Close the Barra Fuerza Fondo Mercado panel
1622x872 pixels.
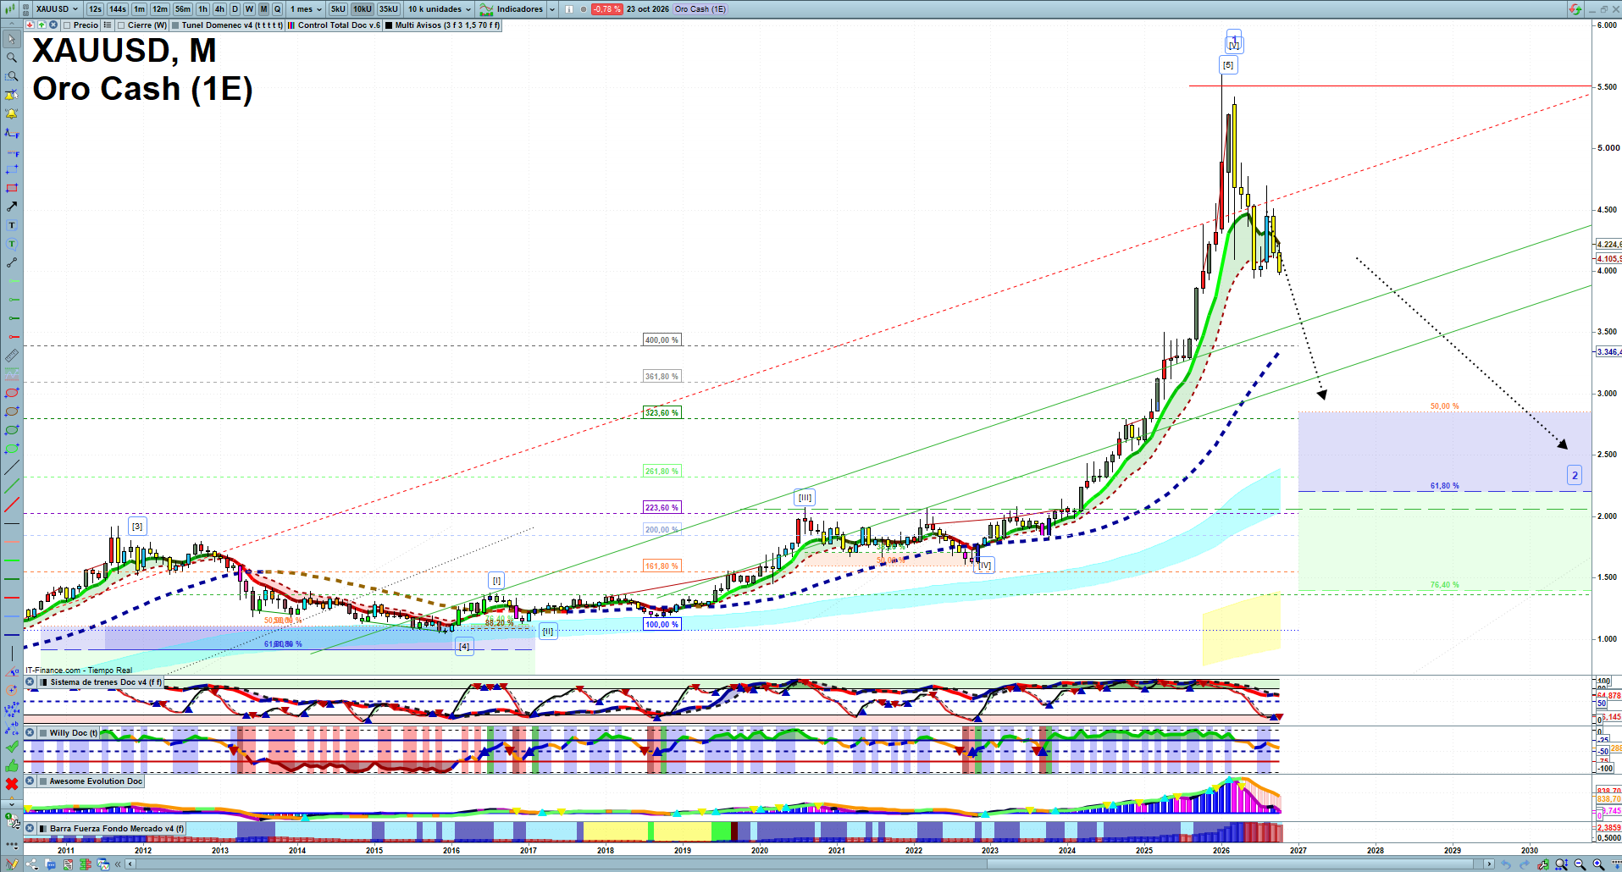coord(30,829)
